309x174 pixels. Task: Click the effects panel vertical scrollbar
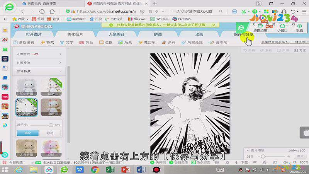pyautogui.click(x=69, y=104)
